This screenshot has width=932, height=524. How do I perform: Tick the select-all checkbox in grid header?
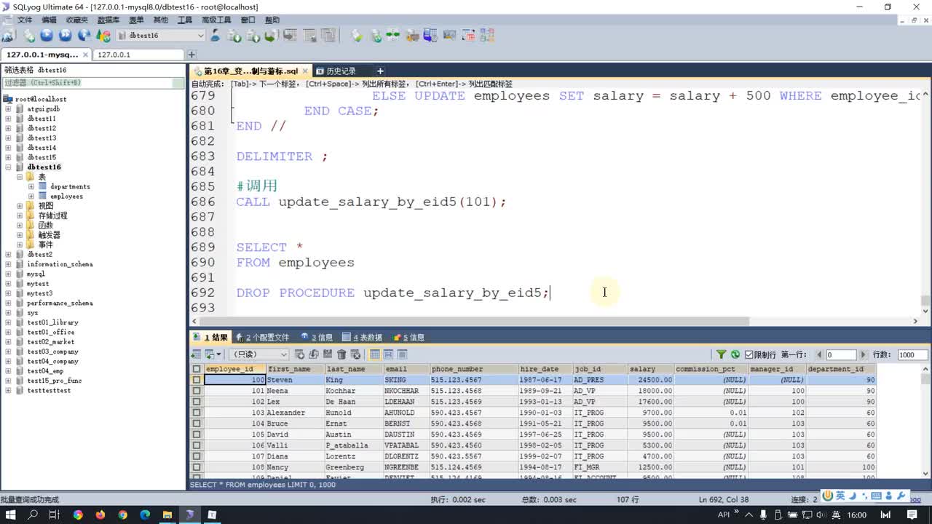[x=196, y=369]
